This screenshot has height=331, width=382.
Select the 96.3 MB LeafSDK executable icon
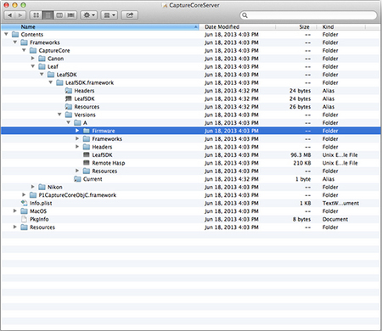(87, 154)
